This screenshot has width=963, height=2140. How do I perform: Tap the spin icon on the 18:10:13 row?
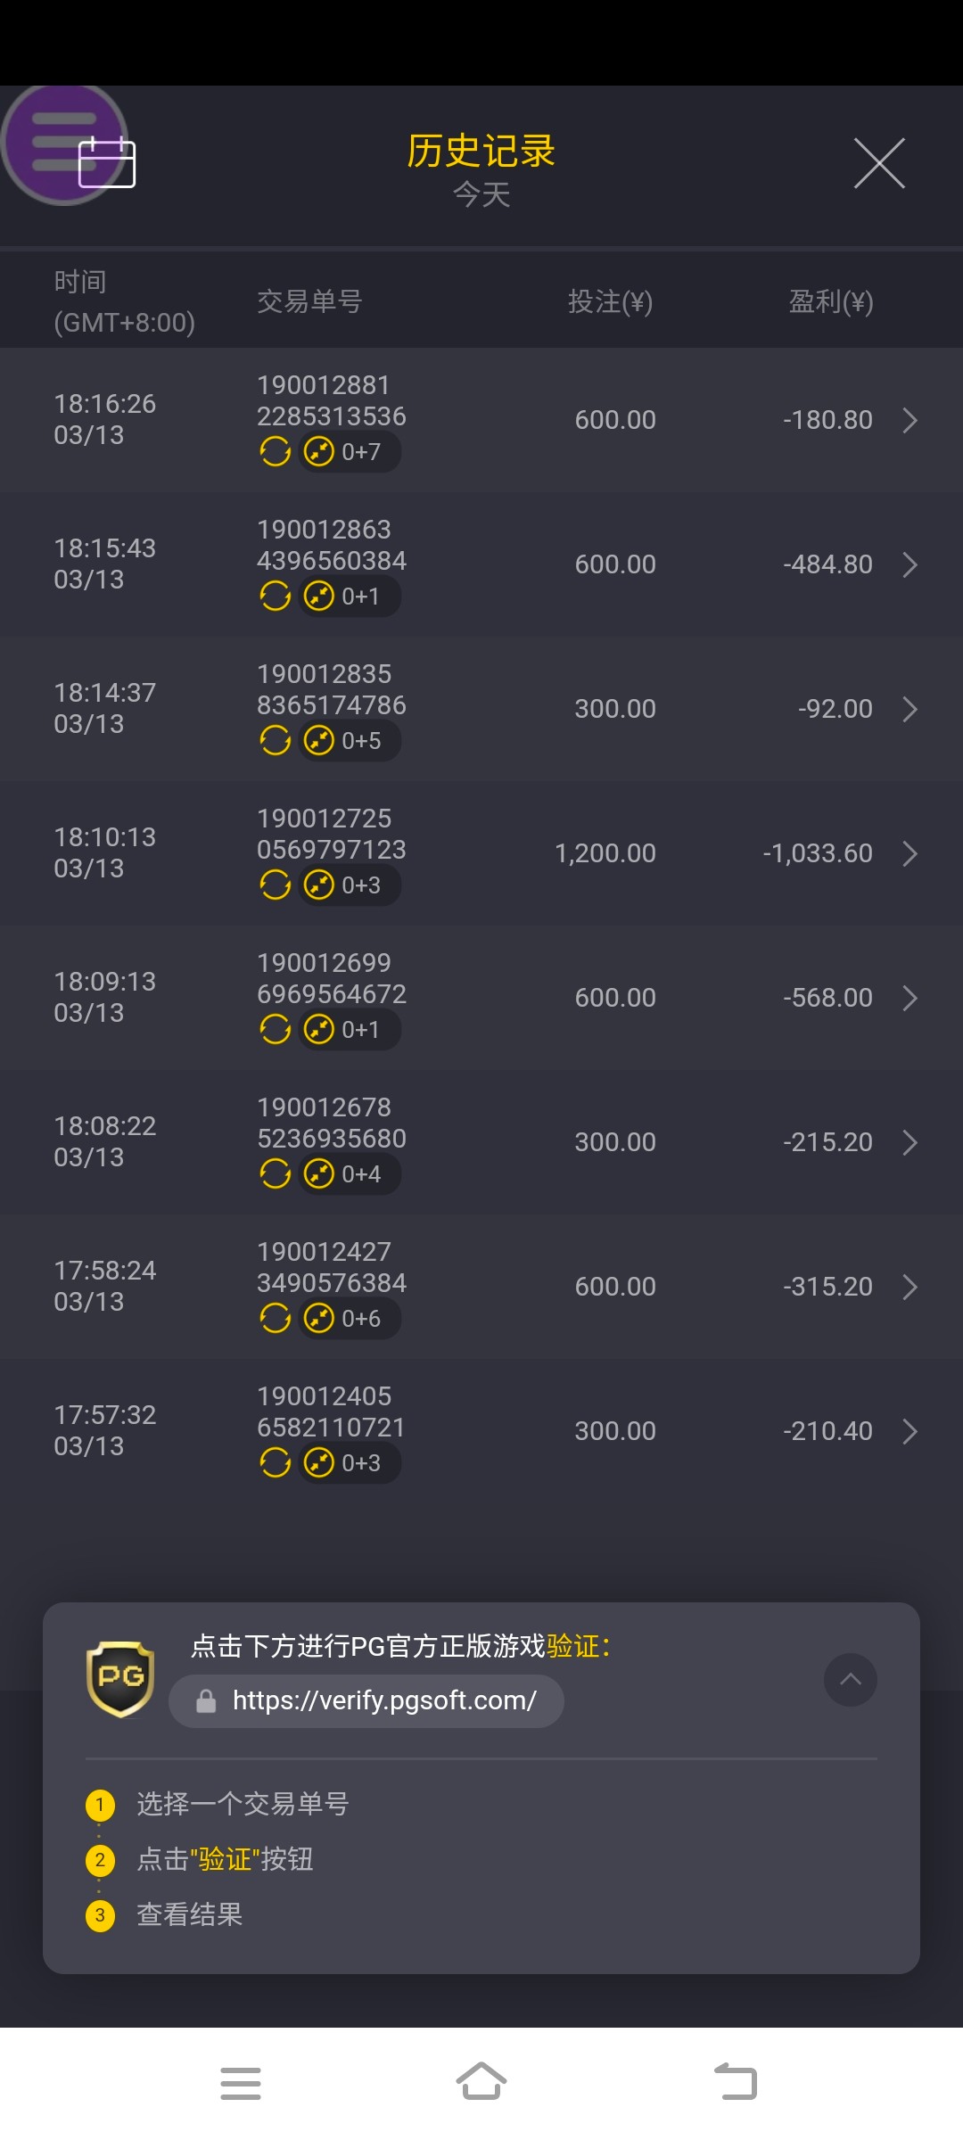pos(275,885)
